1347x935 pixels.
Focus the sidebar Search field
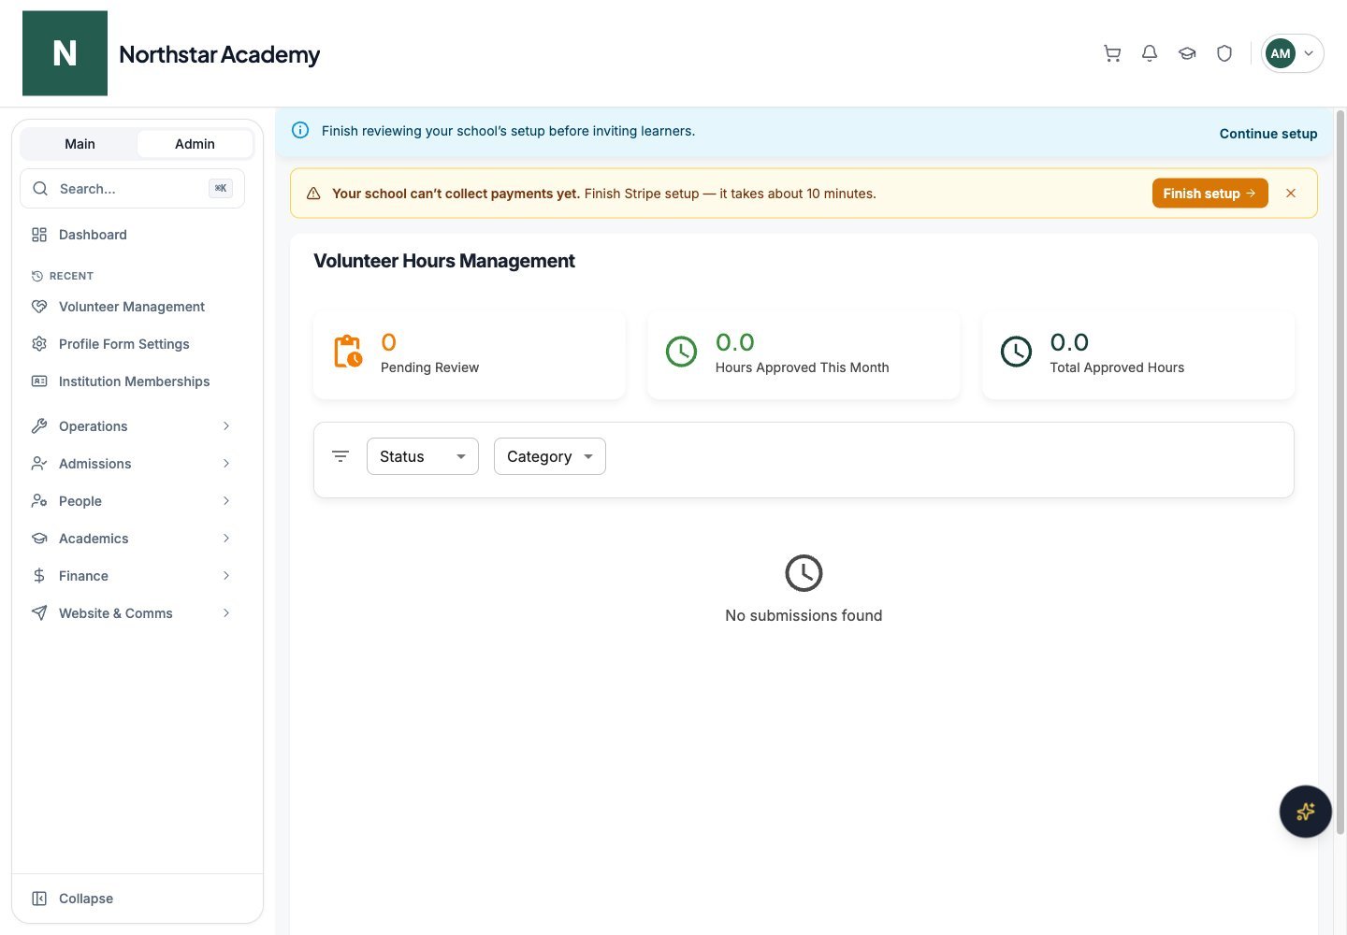132,189
